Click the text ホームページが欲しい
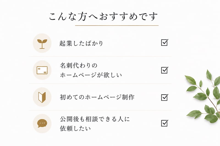 point(91,75)
